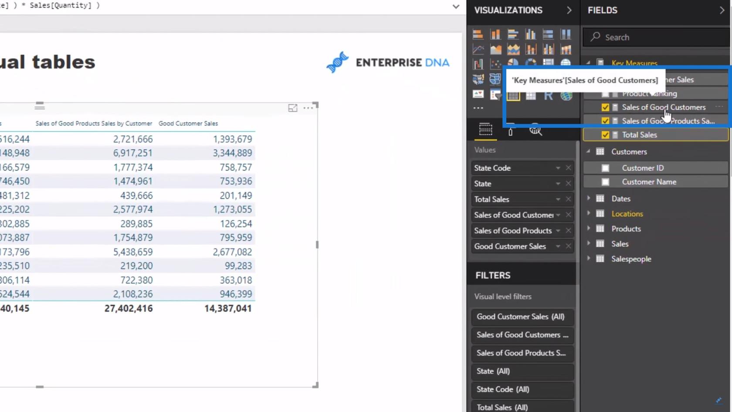Open the State (All) filter card
This screenshot has width=732, height=412.
[x=522, y=371]
